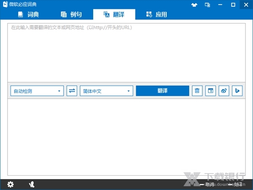Select the 翻译 tab
253x190 pixels.
[x=114, y=14]
